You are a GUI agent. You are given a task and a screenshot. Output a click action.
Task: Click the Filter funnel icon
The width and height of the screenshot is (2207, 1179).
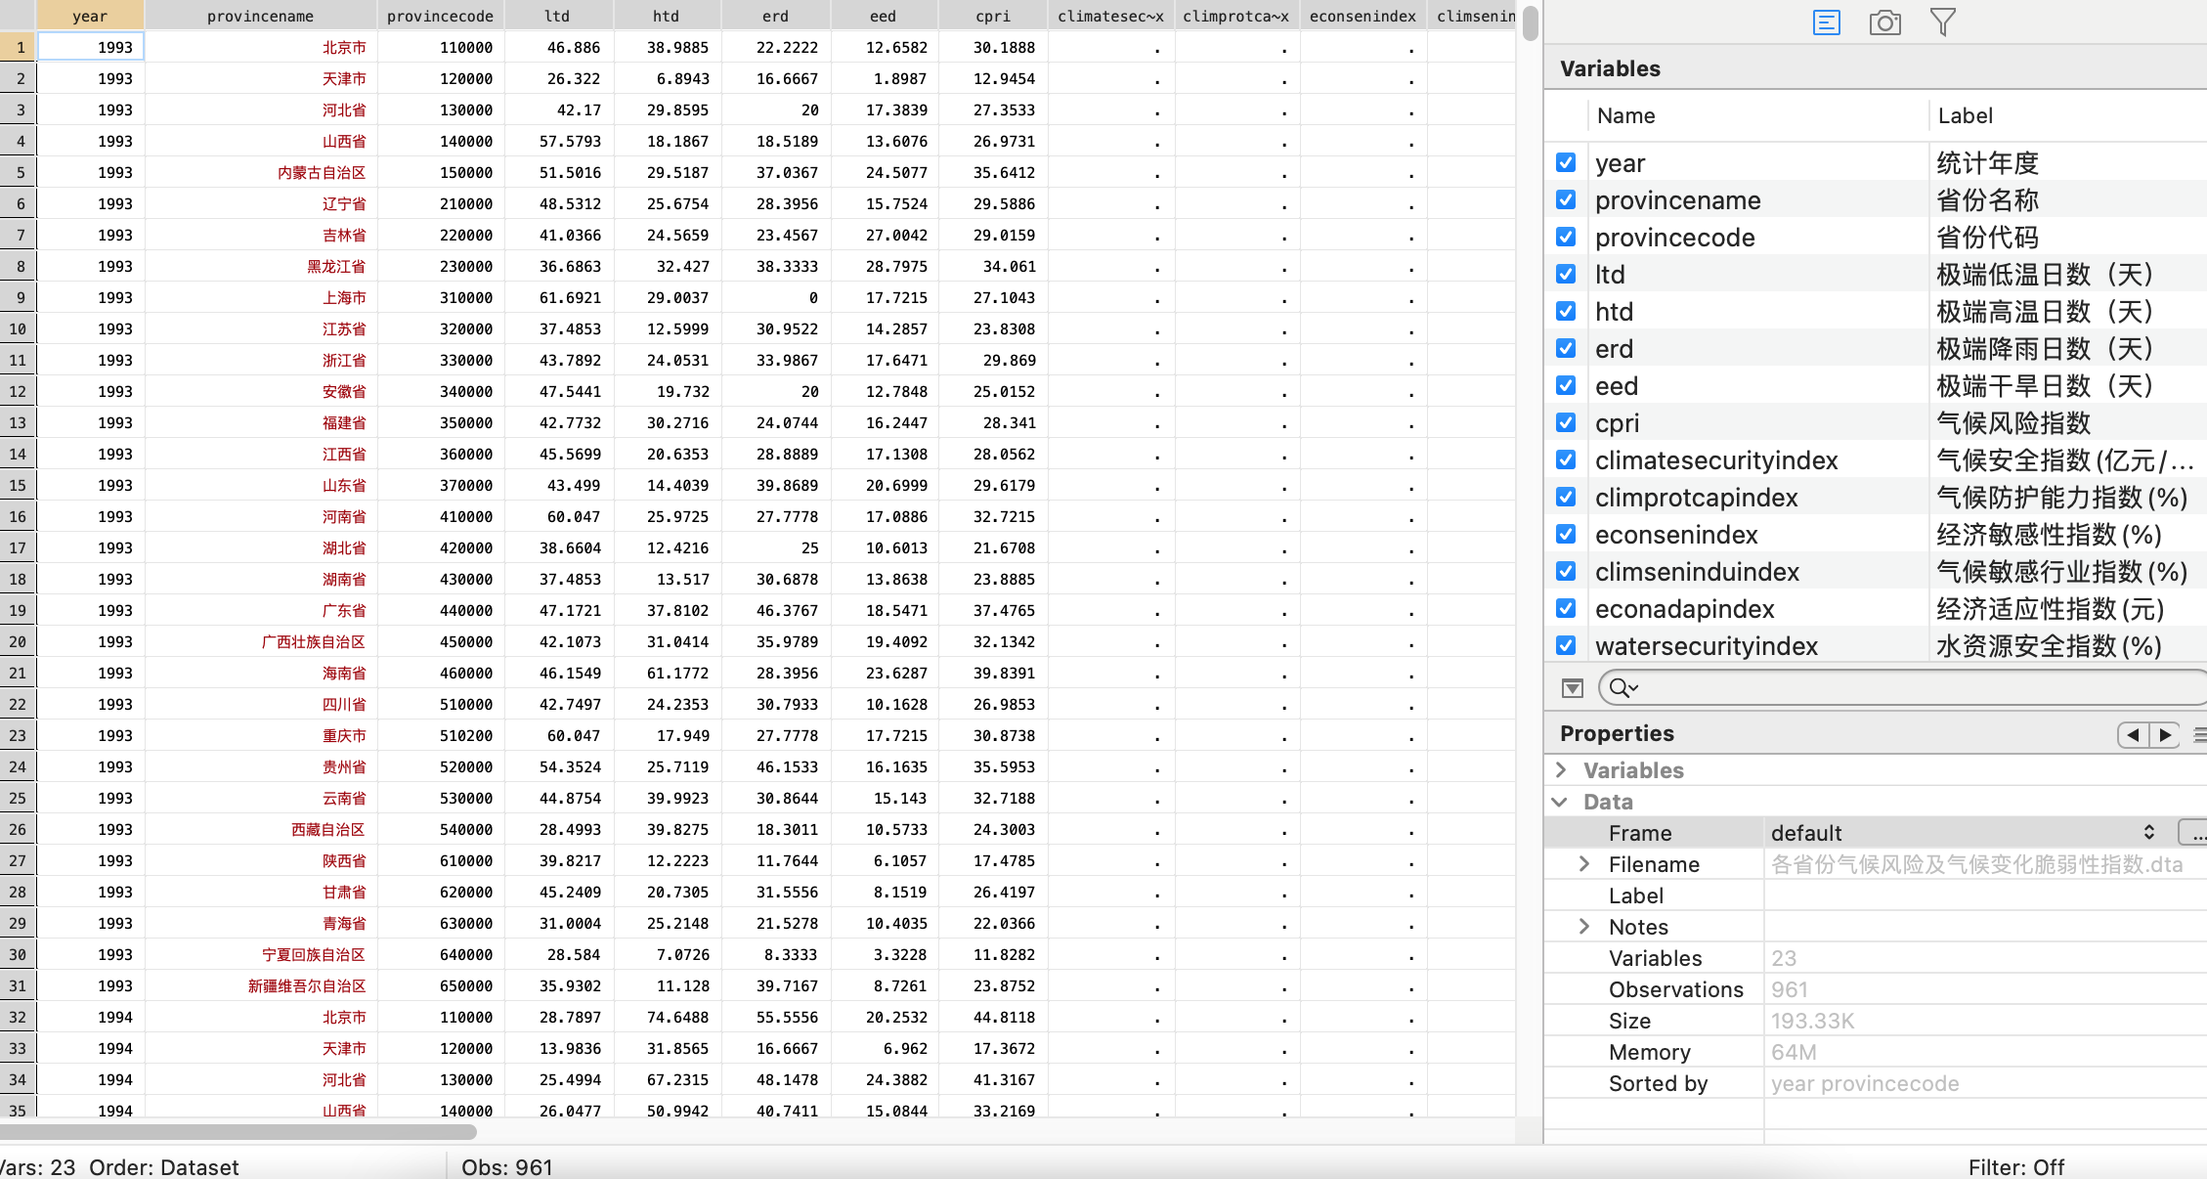tap(1942, 22)
